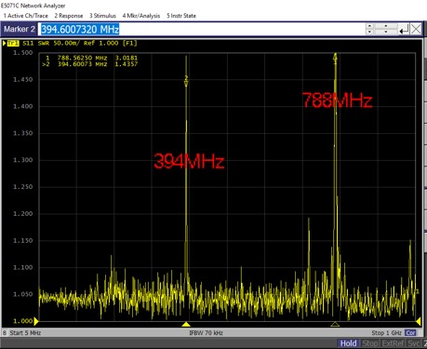Click the Enter arrow icon in the entry bar
Viewport: 427px width, 349px height.
(x=404, y=30)
